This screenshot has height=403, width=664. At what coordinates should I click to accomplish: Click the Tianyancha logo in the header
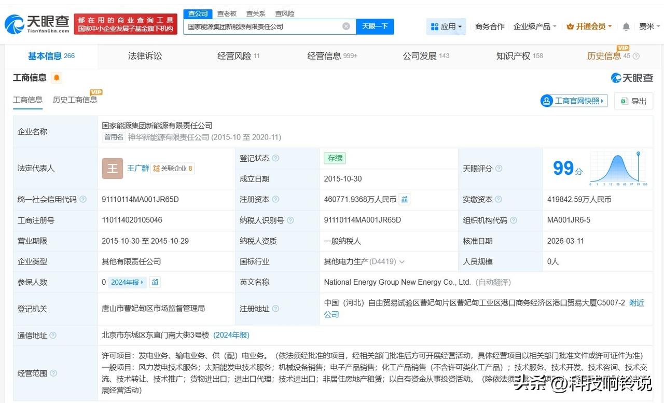(x=37, y=24)
